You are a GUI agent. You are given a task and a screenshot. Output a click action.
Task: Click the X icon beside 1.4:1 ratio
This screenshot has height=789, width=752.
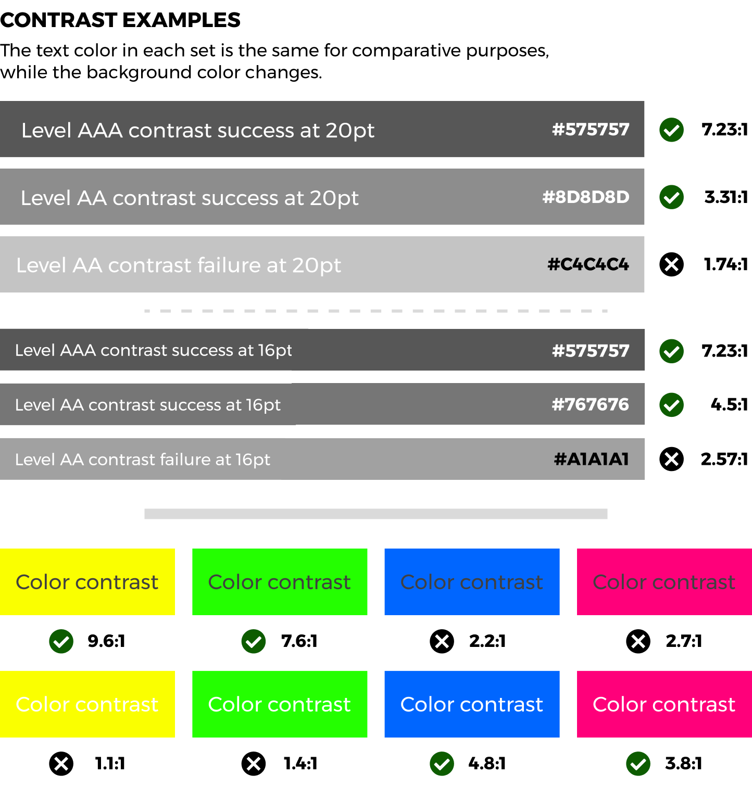(254, 763)
